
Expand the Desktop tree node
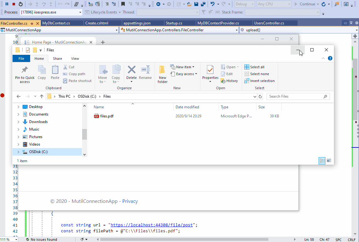tap(18, 107)
